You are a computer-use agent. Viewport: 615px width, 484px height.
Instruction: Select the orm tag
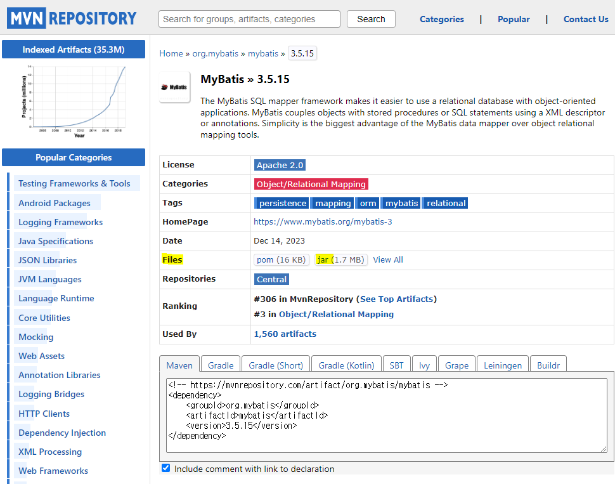tap(368, 204)
